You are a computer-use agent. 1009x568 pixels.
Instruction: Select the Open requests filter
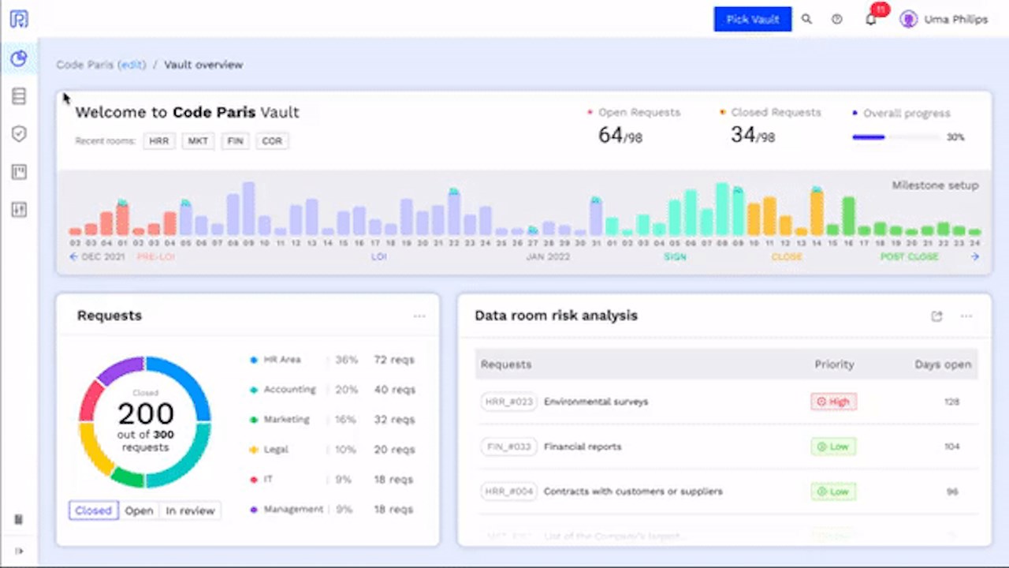pyautogui.click(x=139, y=510)
